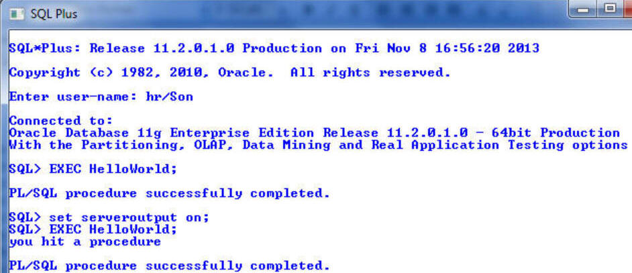Open the SQL Plus window system icon
This screenshot has width=632, height=273.
click(x=17, y=14)
